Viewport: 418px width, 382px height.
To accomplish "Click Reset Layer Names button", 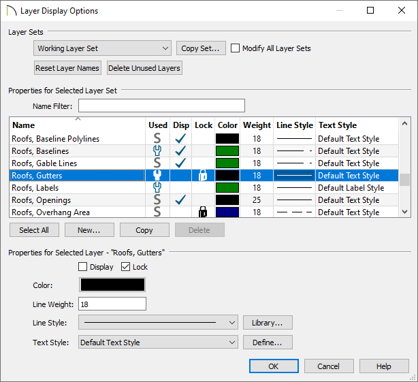I will [67, 68].
